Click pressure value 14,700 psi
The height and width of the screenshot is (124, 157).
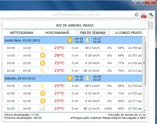tap(135, 109)
